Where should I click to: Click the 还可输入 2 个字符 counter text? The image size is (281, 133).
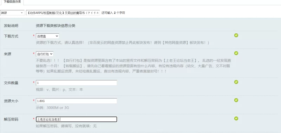coord(113,13)
